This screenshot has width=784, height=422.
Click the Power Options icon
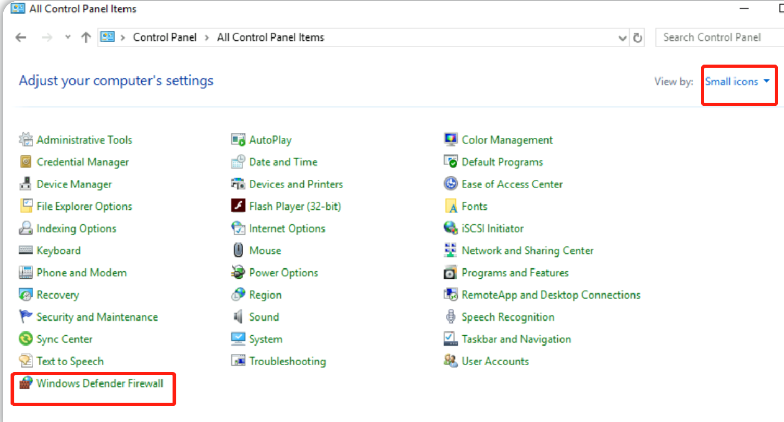pyautogui.click(x=238, y=273)
